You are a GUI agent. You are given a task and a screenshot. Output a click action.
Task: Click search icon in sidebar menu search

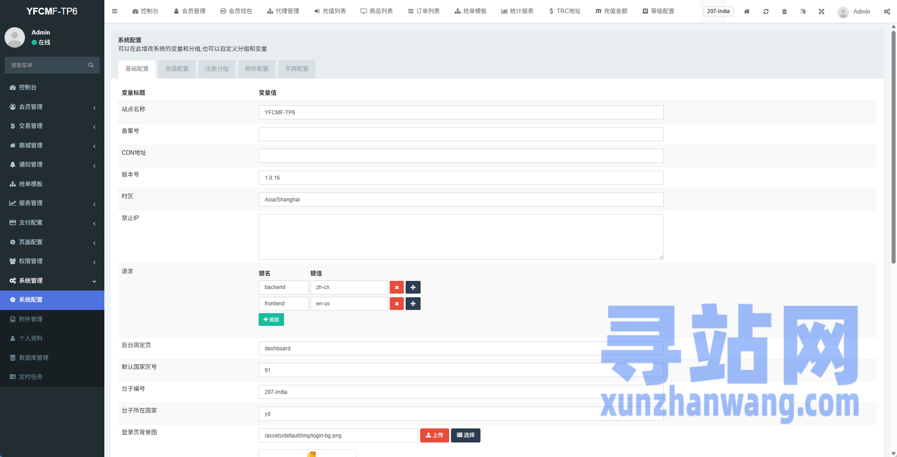click(91, 65)
